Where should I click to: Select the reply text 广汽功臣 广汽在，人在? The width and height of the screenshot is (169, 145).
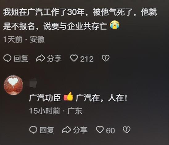78,98
